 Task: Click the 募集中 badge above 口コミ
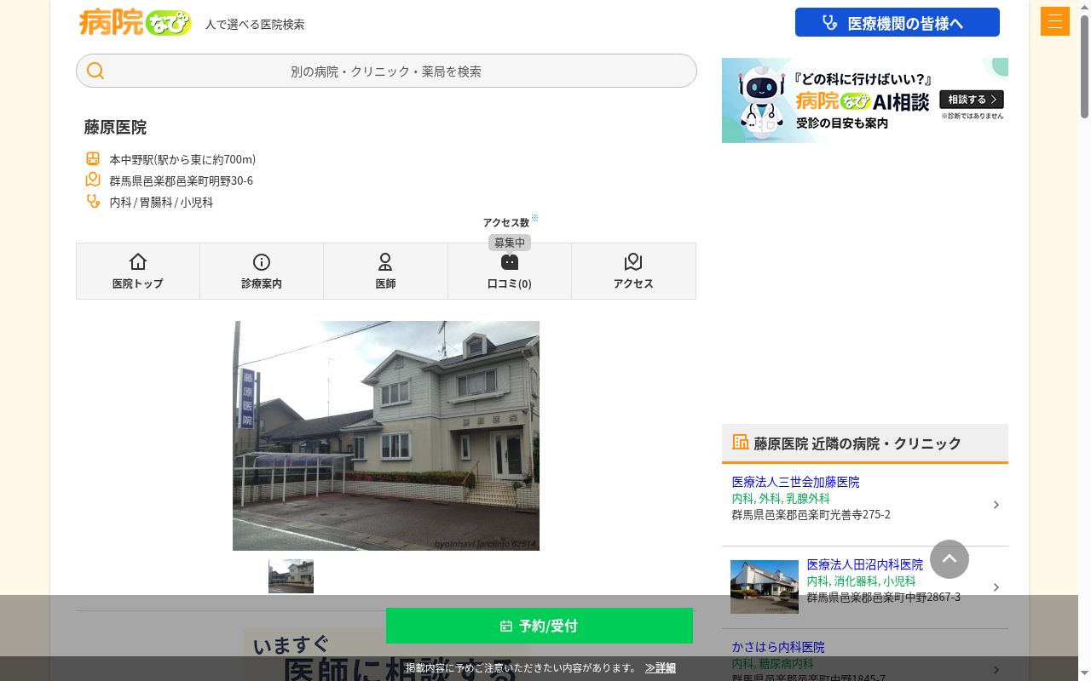510,243
